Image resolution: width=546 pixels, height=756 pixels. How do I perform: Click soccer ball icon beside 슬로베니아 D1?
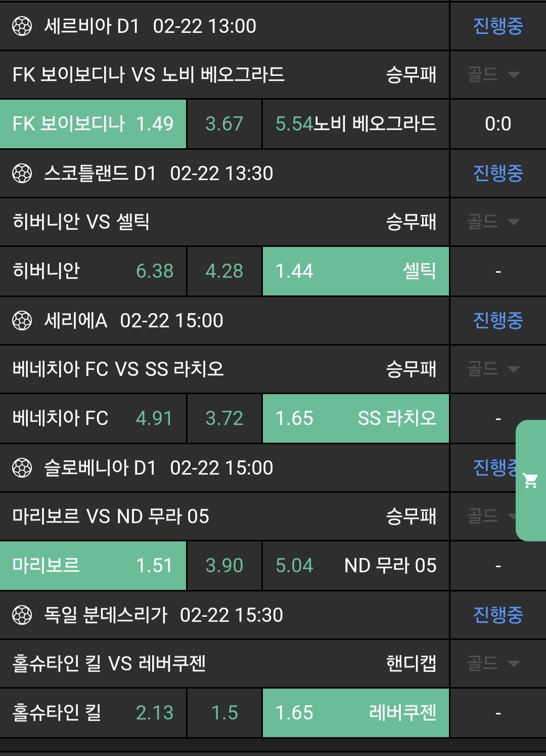(x=22, y=468)
